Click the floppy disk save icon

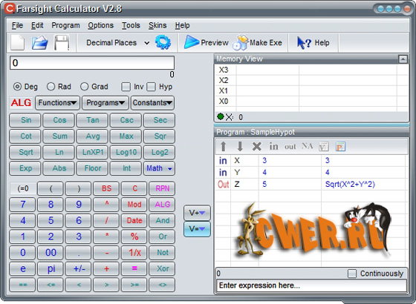pos(62,42)
